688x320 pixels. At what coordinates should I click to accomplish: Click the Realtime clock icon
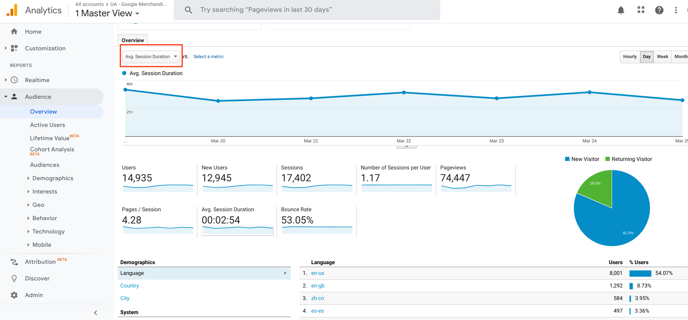point(14,80)
